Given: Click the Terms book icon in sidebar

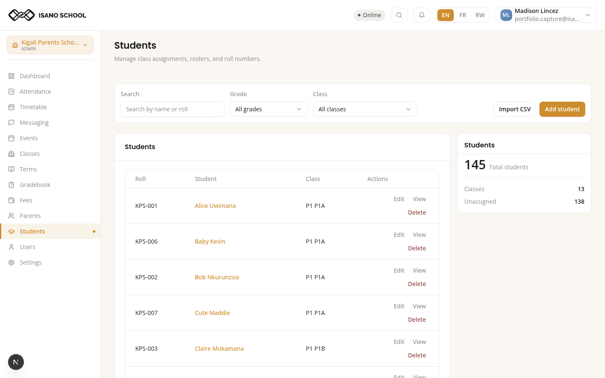Looking at the screenshot, I should coord(11,169).
